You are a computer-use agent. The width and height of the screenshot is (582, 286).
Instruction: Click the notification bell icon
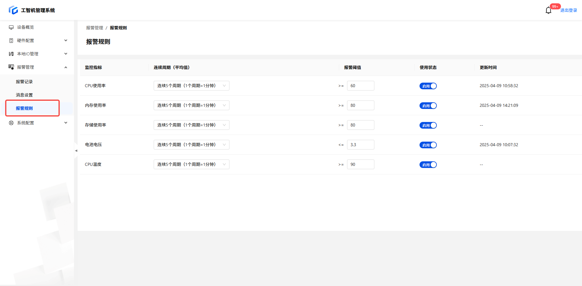(548, 11)
